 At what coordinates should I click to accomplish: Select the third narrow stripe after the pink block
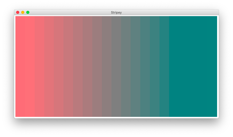coord(59,66)
